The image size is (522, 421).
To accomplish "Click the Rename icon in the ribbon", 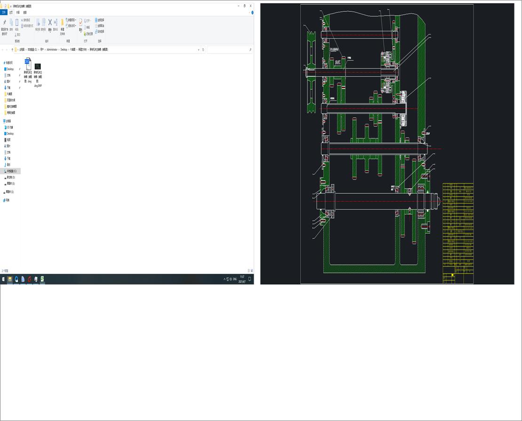I will tap(55, 23).
